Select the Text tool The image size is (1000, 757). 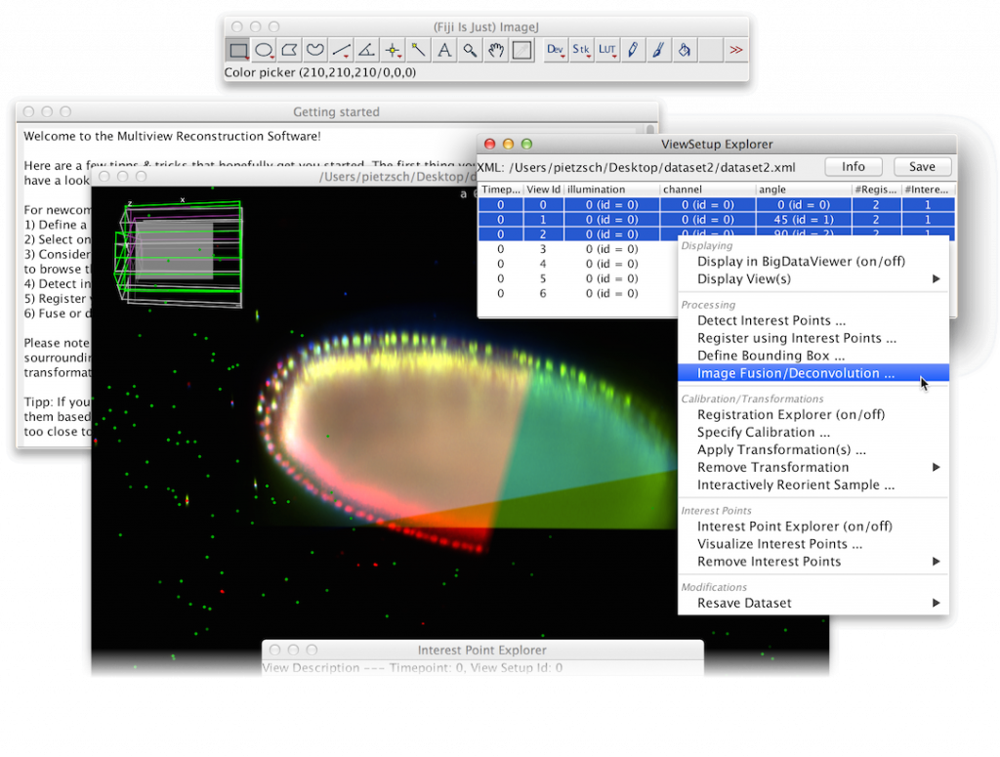[444, 50]
